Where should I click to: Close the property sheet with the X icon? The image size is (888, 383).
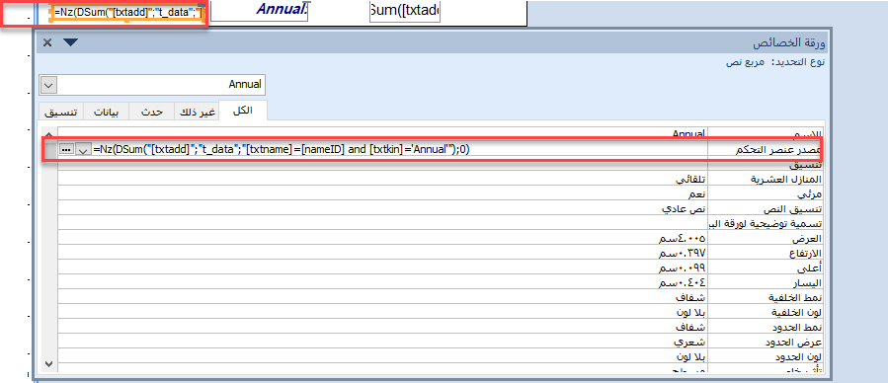coord(47,42)
